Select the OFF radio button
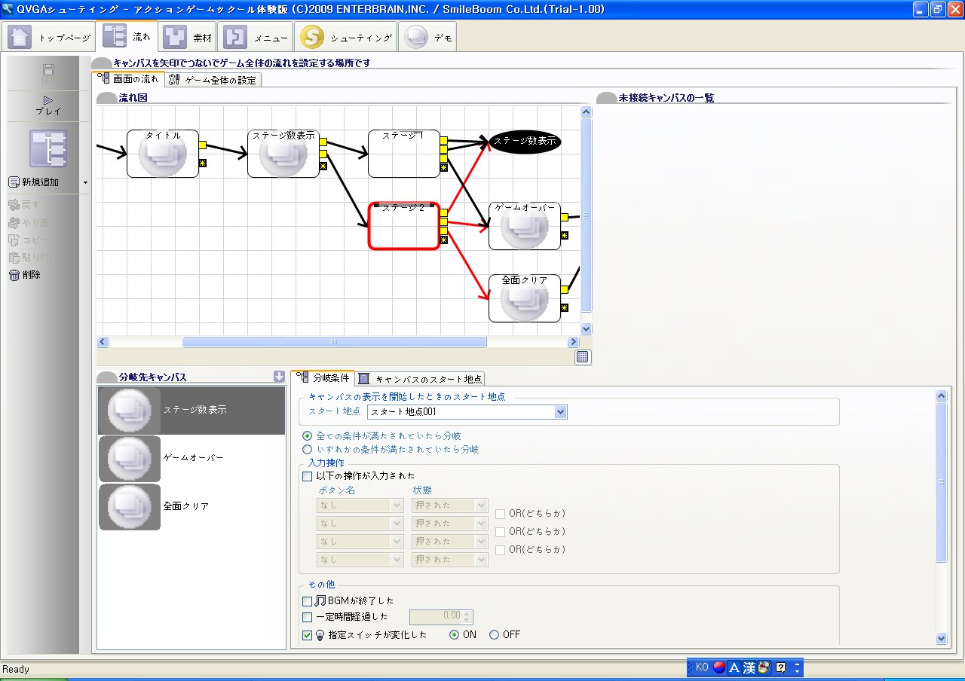The image size is (965, 681). 494,634
